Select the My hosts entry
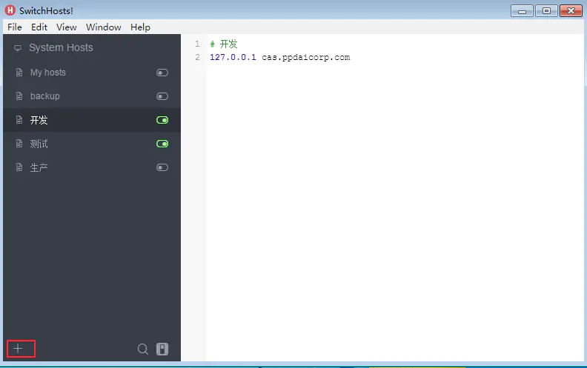The width and height of the screenshot is (587, 368). pos(92,73)
